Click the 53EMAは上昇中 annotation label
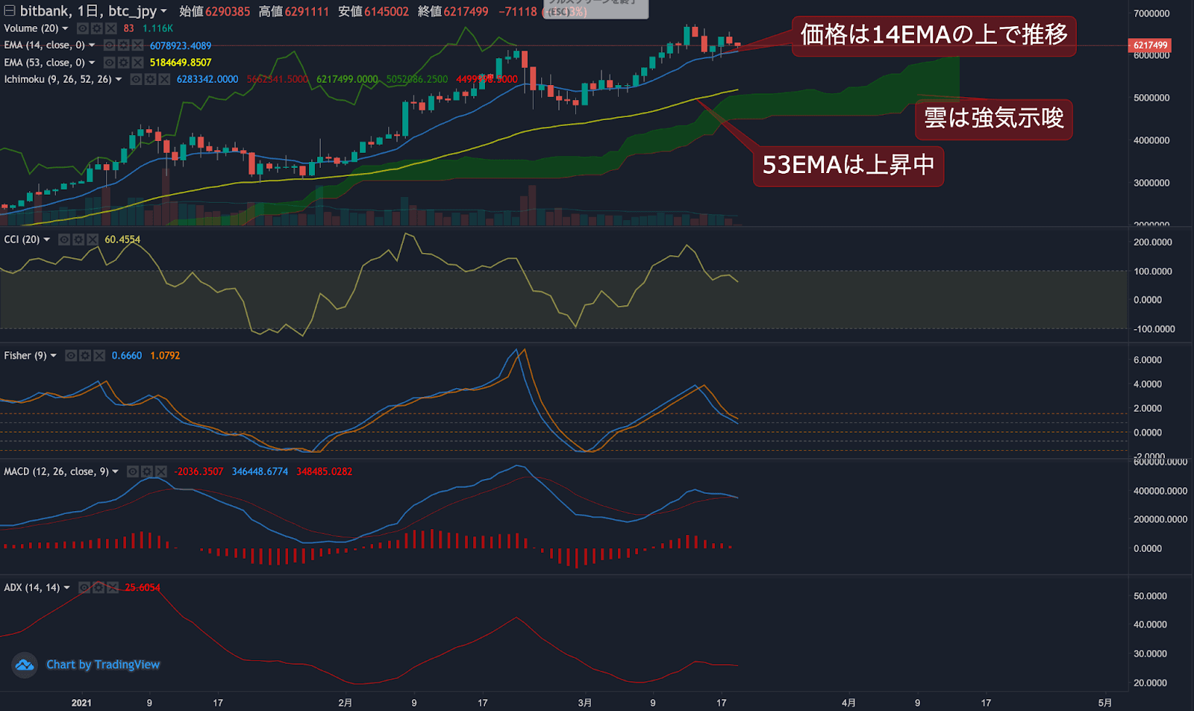Image resolution: width=1194 pixels, height=711 pixels. (848, 165)
